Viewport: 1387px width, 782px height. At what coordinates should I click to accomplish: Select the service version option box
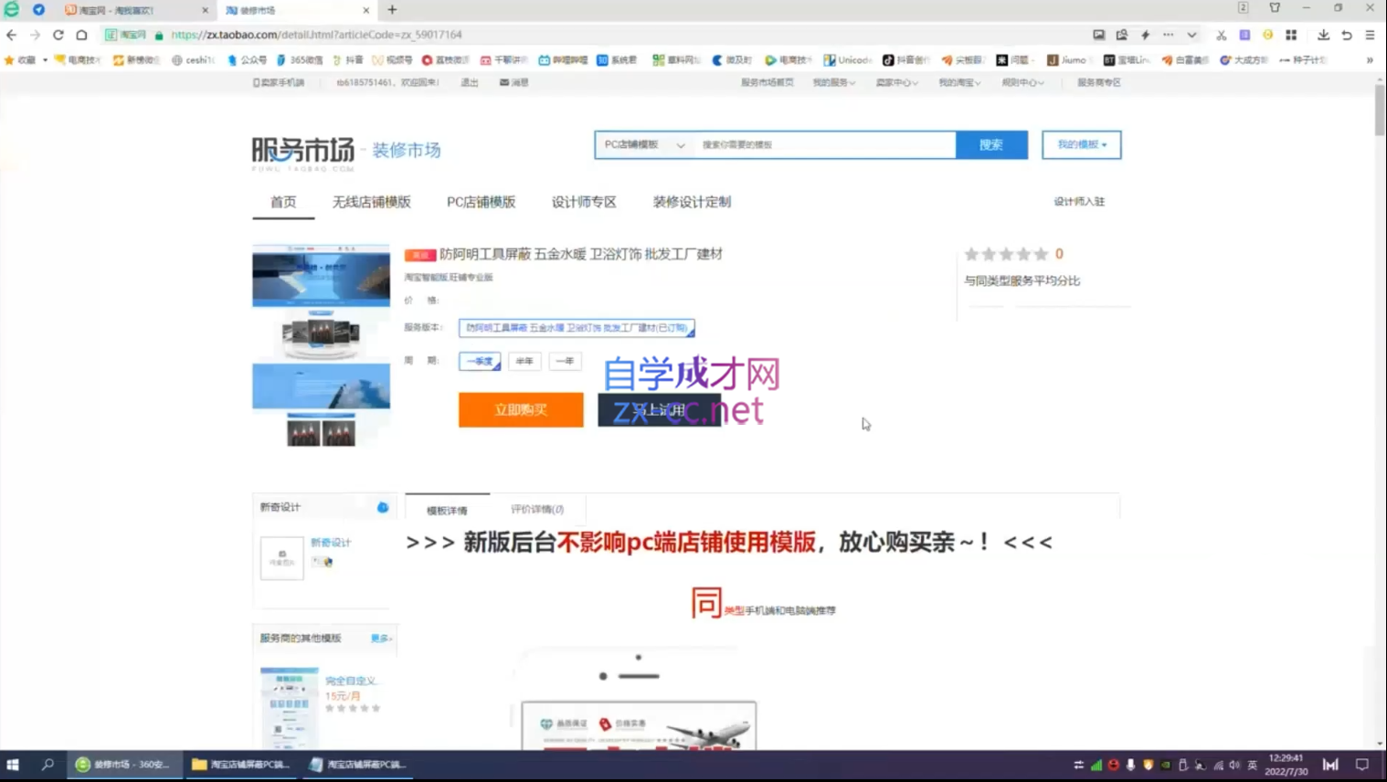pyautogui.click(x=577, y=328)
